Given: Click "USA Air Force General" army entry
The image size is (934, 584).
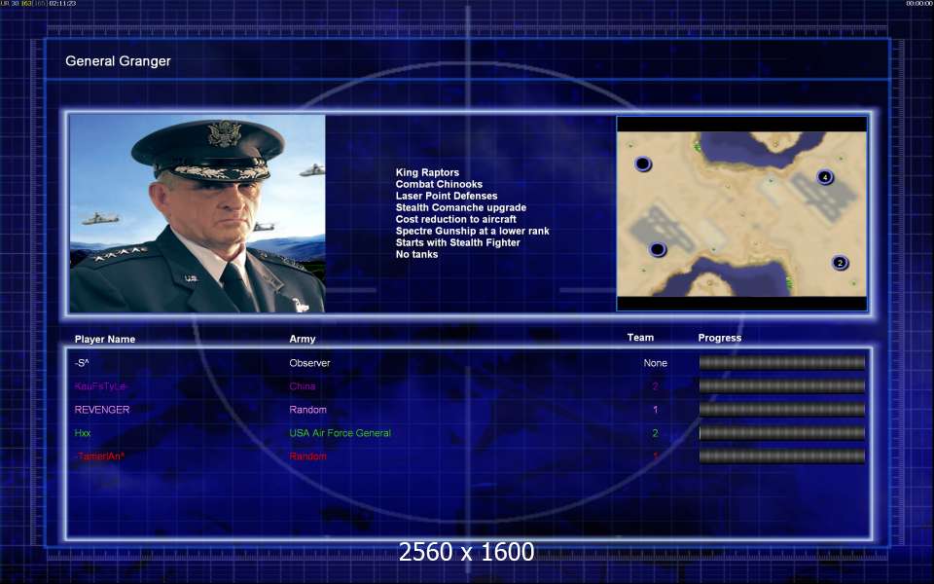Looking at the screenshot, I should [x=341, y=433].
